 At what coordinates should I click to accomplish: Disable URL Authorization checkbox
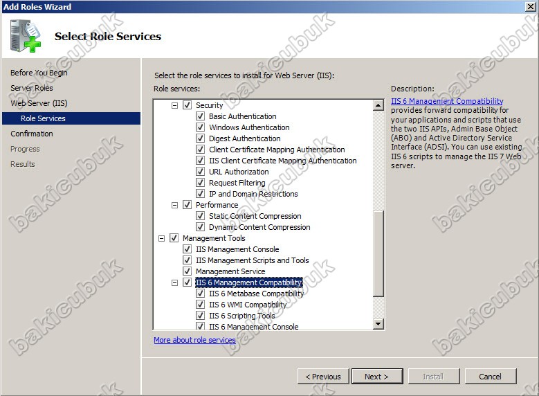tap(200, 172)
